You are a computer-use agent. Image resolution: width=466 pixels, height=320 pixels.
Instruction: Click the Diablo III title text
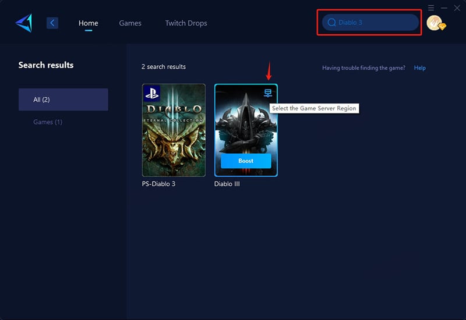coord(227,184)
